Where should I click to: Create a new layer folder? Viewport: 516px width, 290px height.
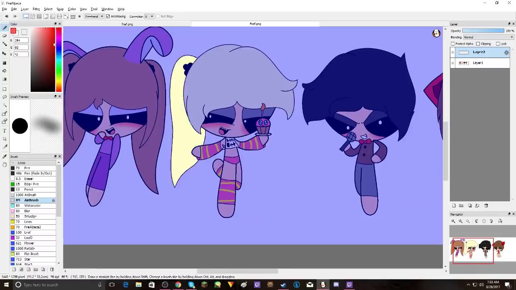(x=461, y=205)
